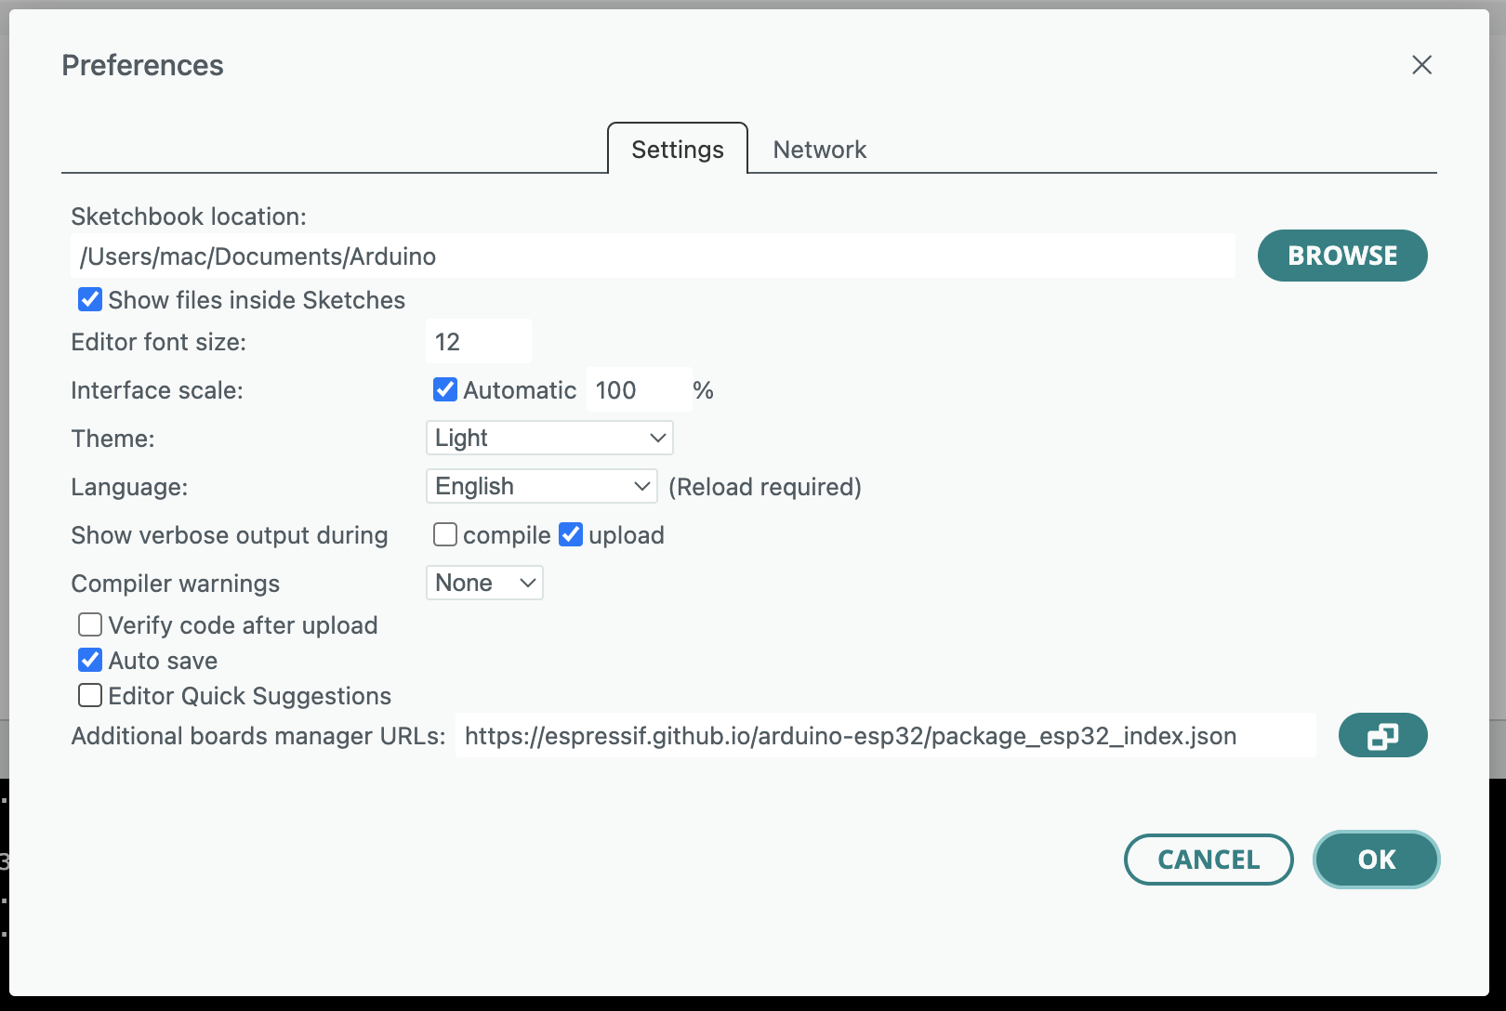This screenshot has height=1011, width=1506.
Task: Expand the Compiler warnings dropdown
Action: click(483, 583)
